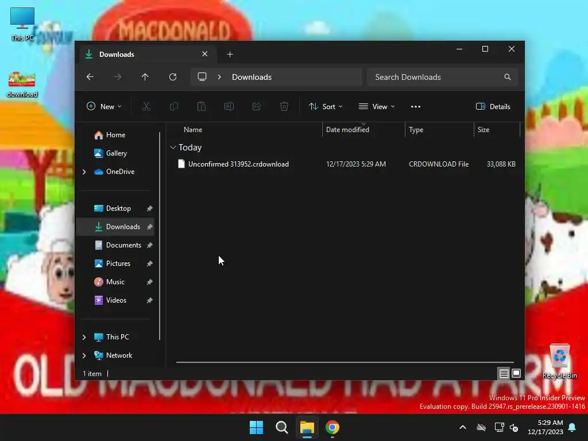Launch Google Chrome from taskbar
The height and width of the screenshot is (441, 588).
coord(332,427)
